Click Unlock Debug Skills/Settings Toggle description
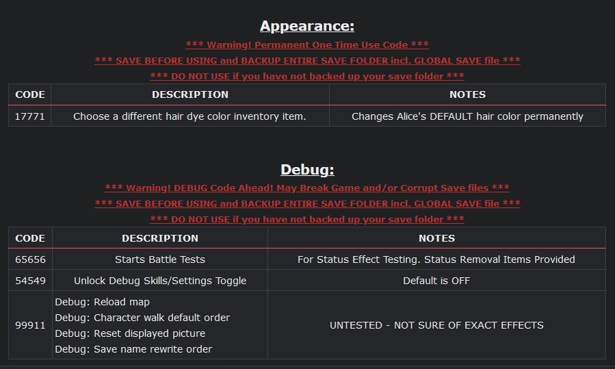 point(160,281)
